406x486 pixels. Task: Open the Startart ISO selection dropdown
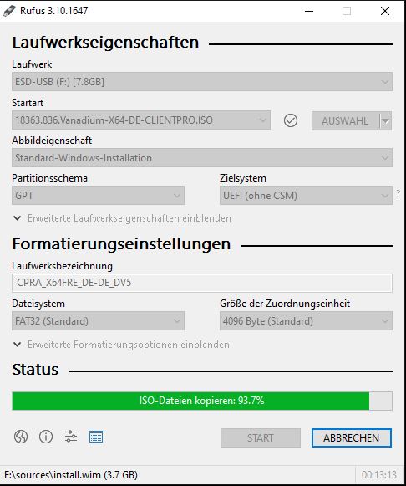[x=141, y=120]
